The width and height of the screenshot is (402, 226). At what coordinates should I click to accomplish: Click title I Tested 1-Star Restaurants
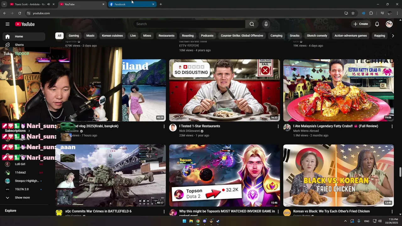click(x=200, y=126)
